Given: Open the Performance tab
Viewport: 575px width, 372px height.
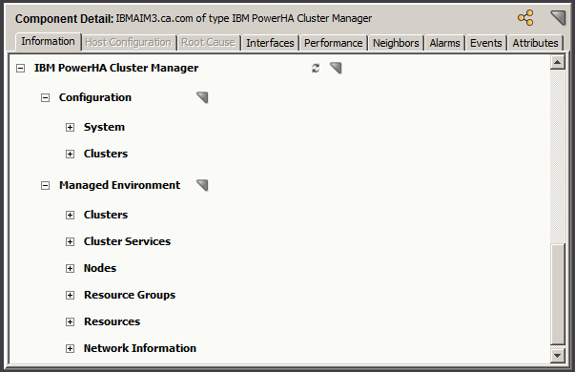Looking at the screenshot, I should pyautogui.click(x=334, y=43).
